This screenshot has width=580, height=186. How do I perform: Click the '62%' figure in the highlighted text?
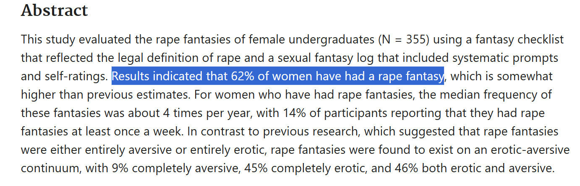coord(241,76)
